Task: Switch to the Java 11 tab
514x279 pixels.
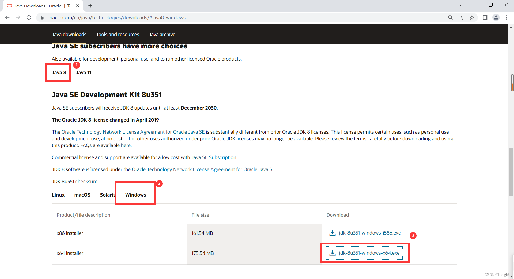Action: 84,73
